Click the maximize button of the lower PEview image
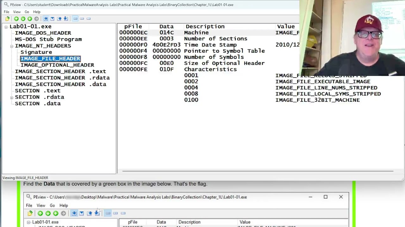405x227 pixels. coord(325,197)
